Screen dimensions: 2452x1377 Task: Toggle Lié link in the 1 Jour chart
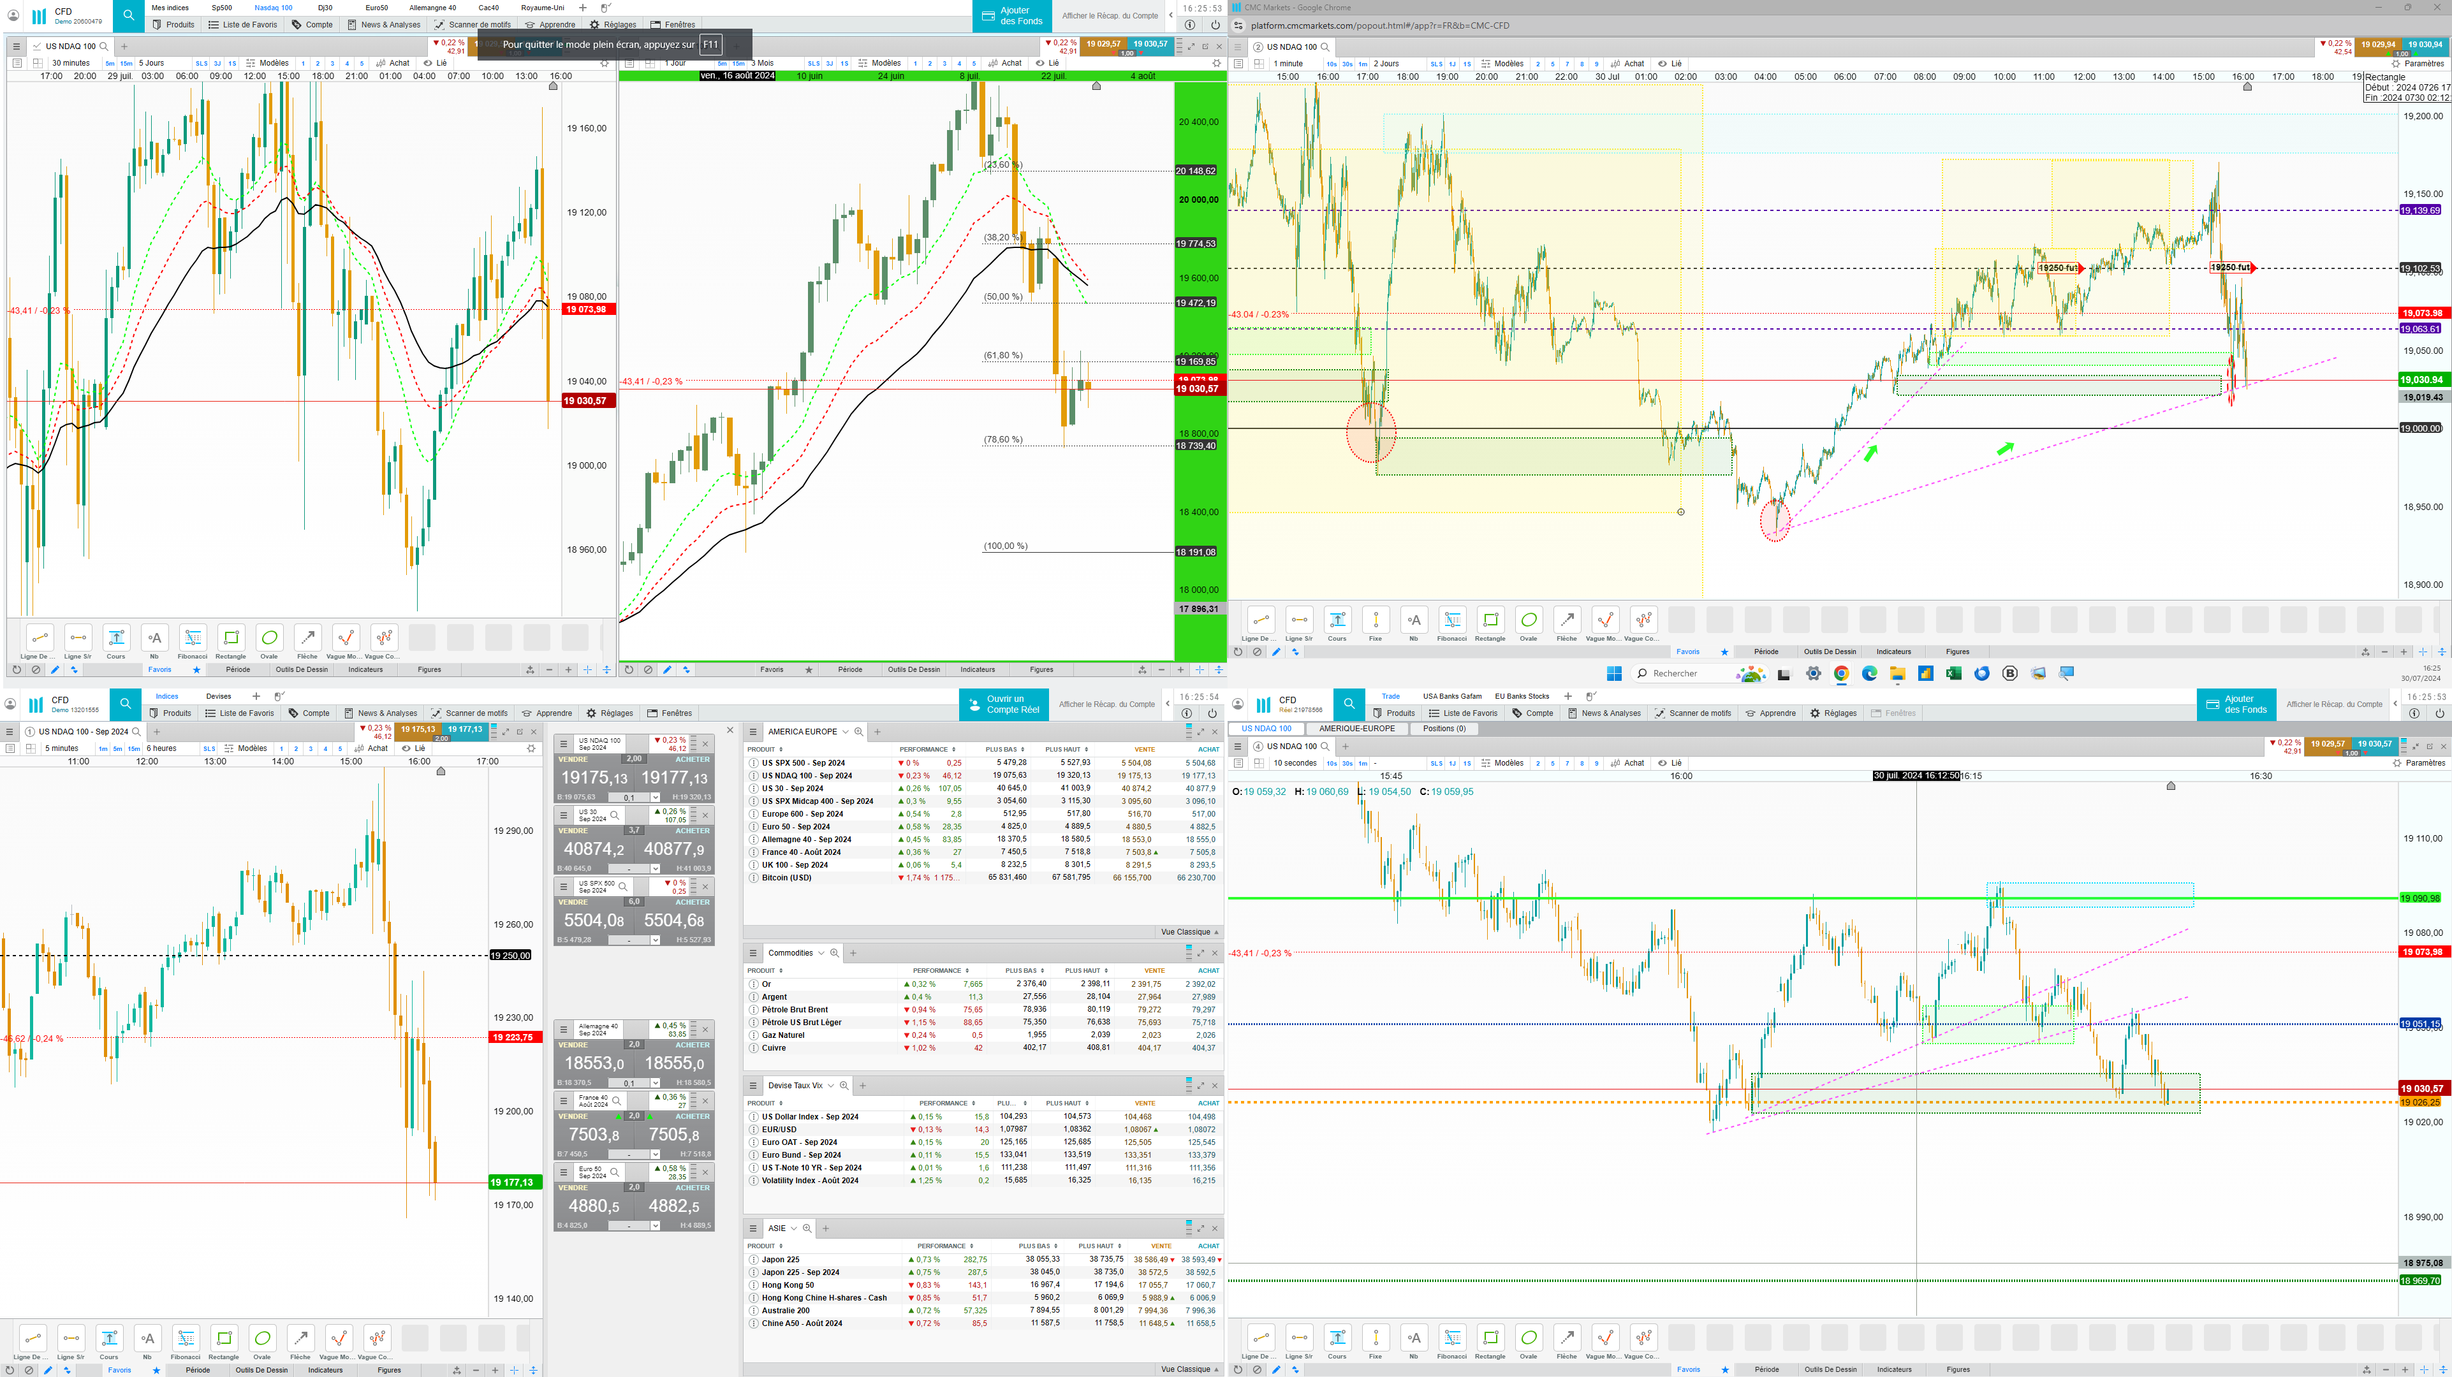coord(1047,64)
